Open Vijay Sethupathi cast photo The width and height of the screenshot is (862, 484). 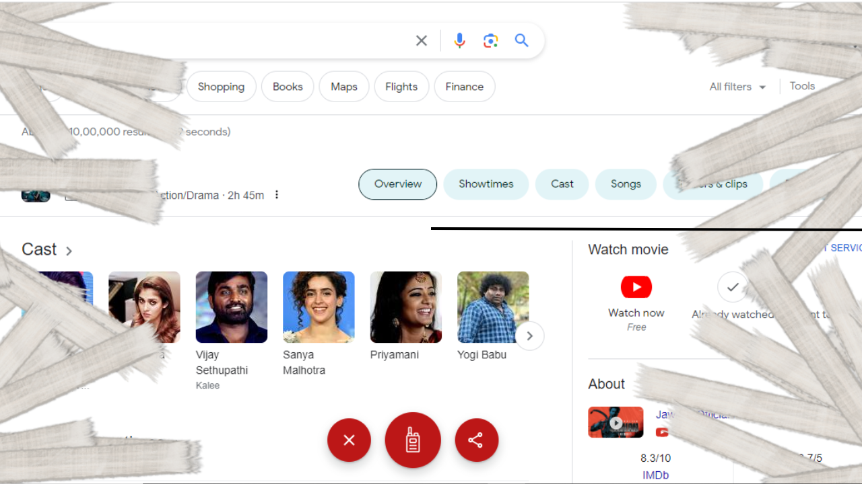click(231, 307)
